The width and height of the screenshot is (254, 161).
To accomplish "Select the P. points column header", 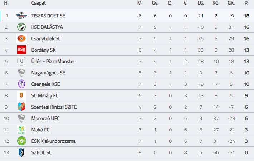I will tap(246, 3).
